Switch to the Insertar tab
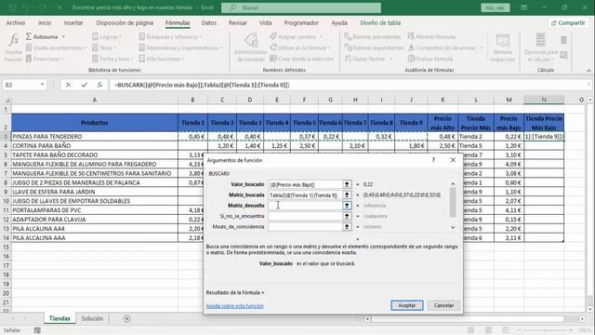 pos(73,22)
